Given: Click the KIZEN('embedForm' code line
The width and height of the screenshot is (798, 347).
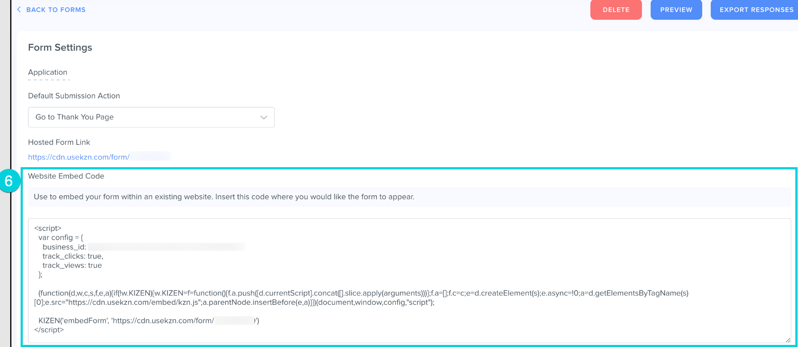Looking at the screenshot, I should click(149, 321).
